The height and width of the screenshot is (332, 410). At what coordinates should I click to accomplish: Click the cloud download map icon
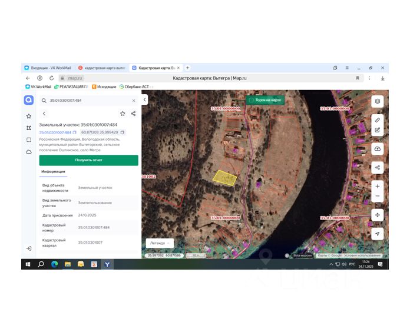point(378,148)
